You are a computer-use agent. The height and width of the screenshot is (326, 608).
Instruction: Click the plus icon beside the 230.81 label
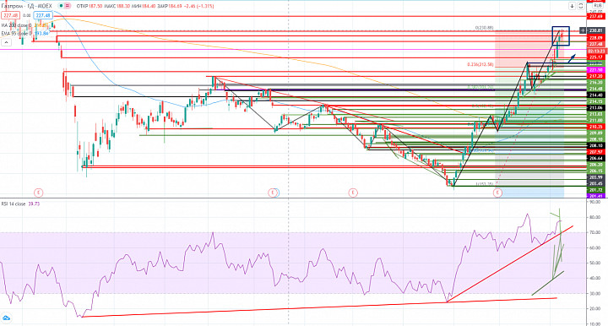(583, 30)
